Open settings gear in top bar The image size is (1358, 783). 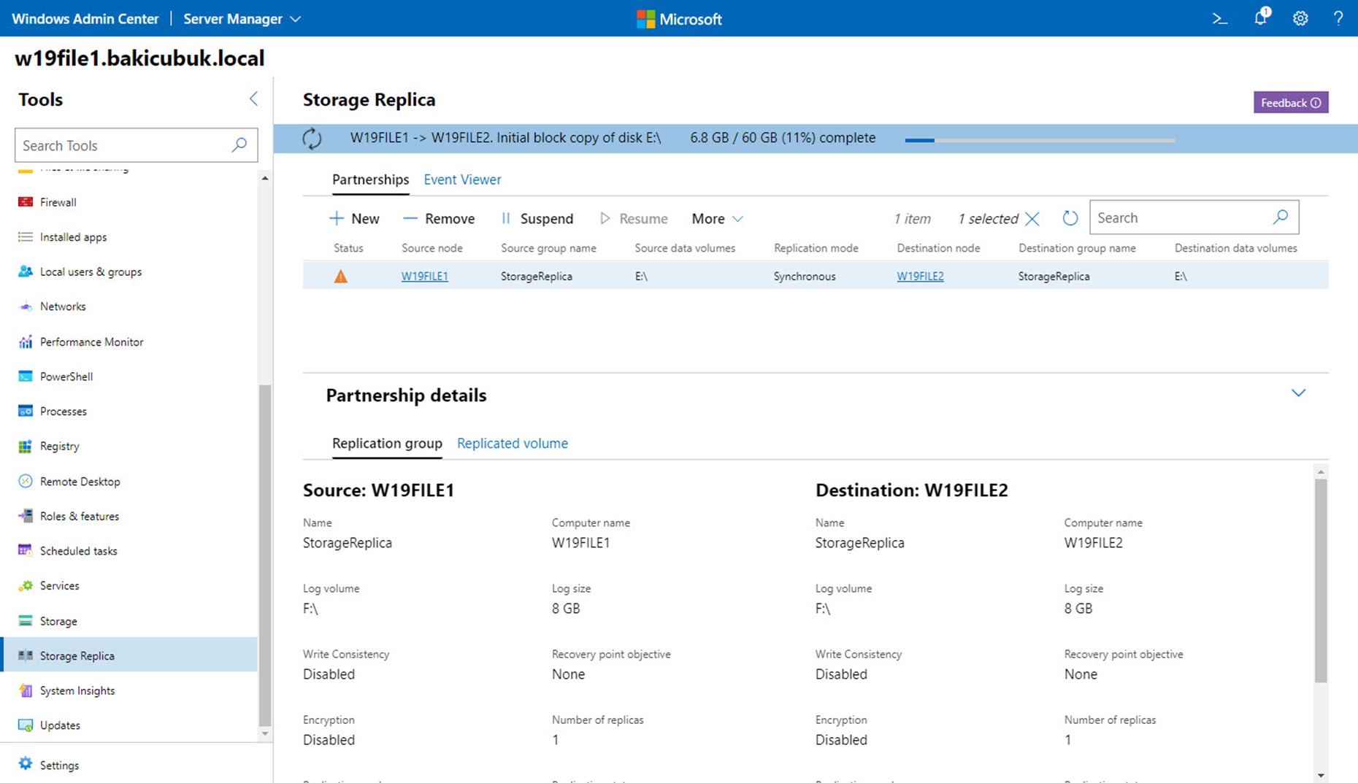pyautogui.click(x=1300, y=19)
